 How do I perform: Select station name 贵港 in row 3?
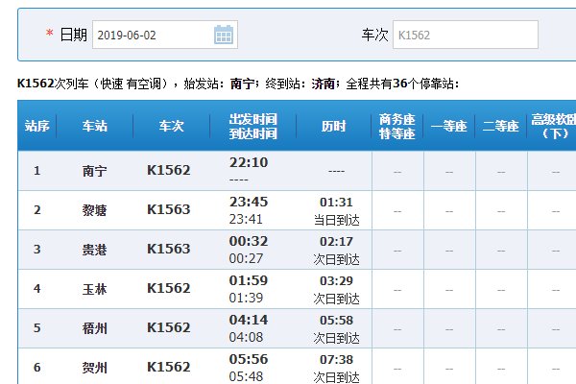tap(95, 250)
